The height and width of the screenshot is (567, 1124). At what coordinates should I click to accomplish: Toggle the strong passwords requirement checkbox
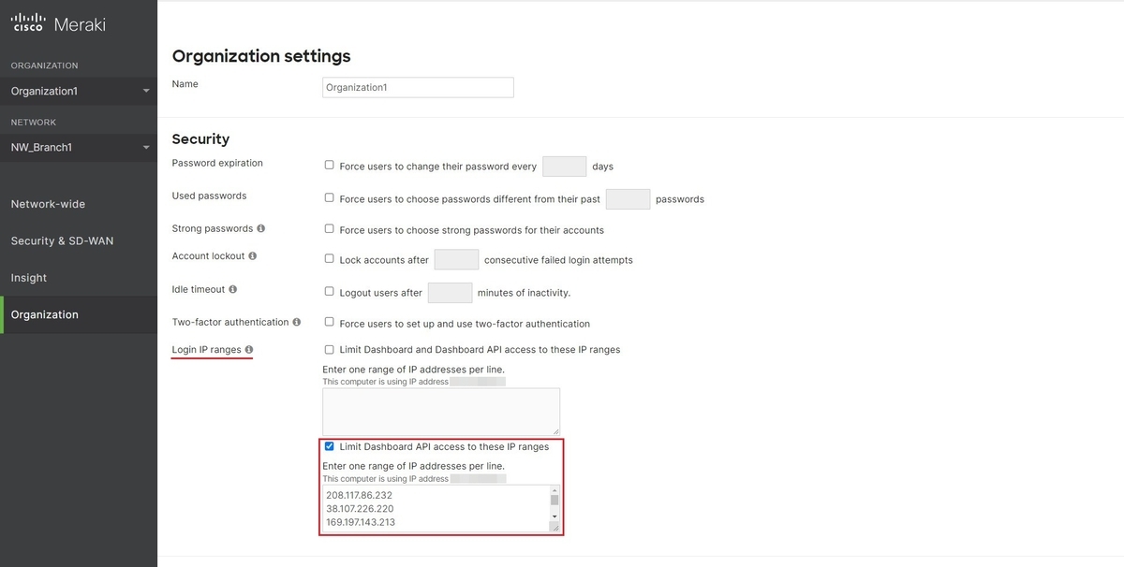tap(329, 228)
